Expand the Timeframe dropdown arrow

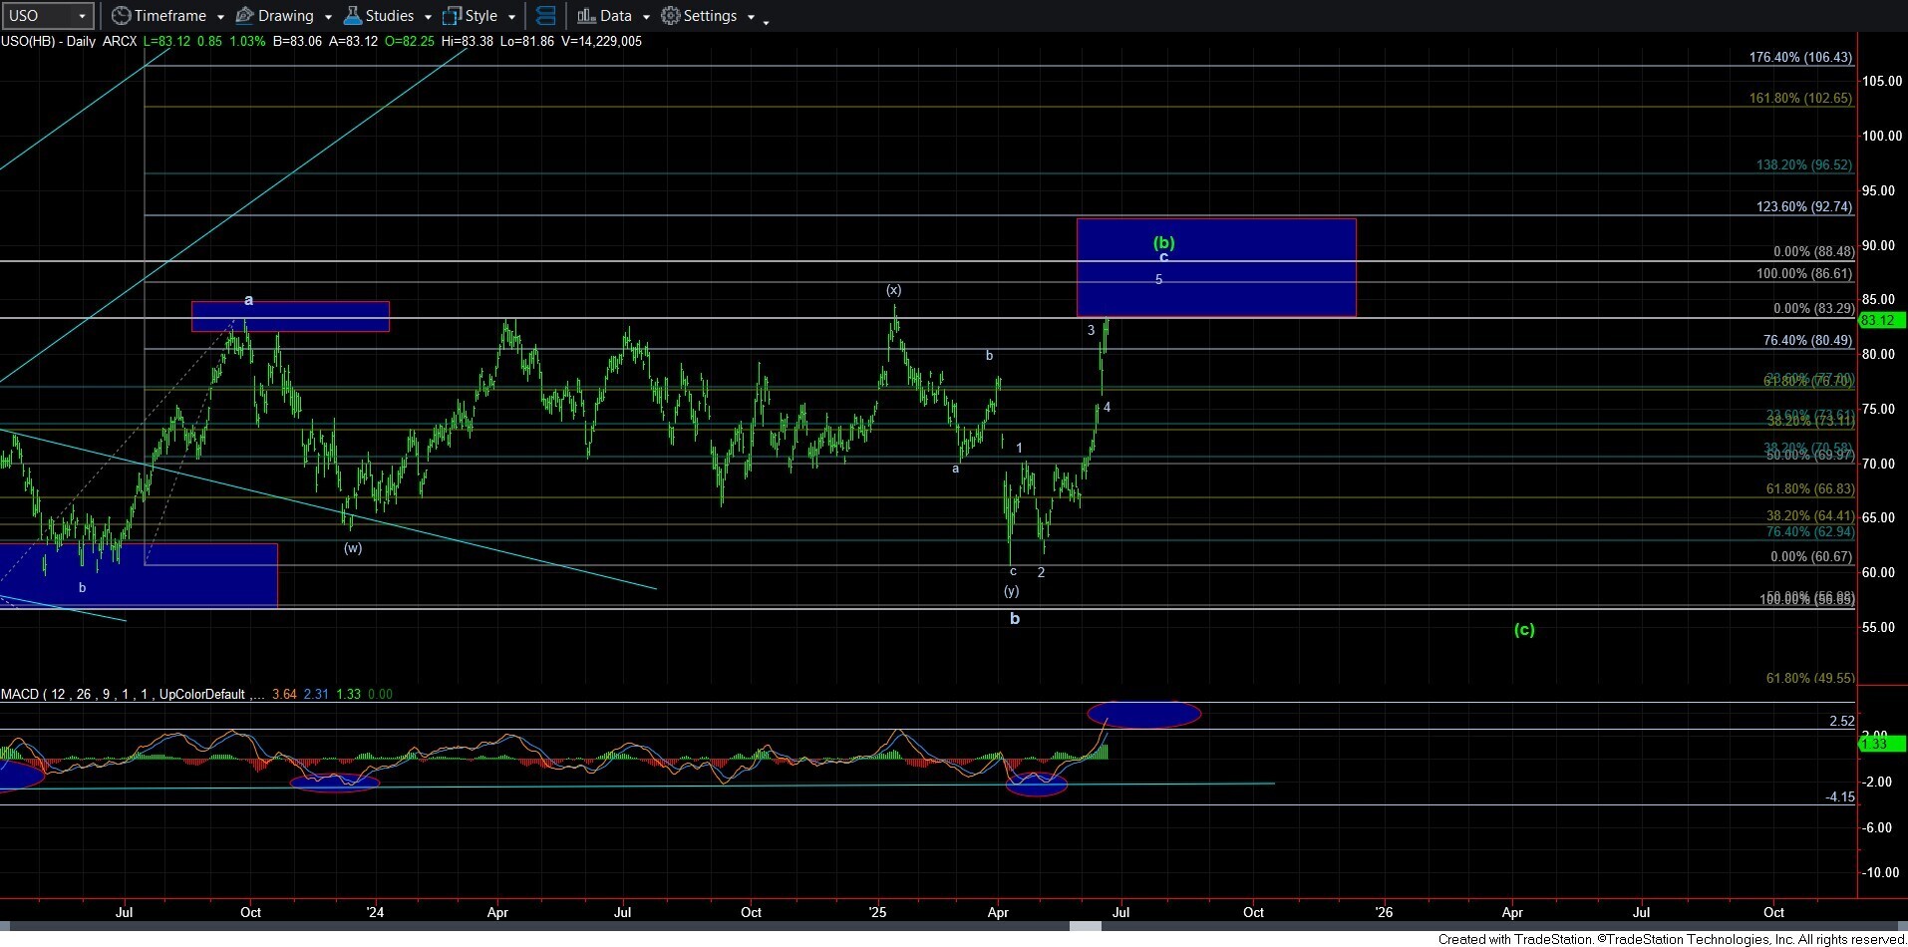point(219,17)
